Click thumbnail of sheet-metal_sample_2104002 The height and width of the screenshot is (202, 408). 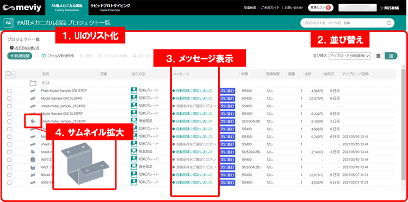click(33, 106)
